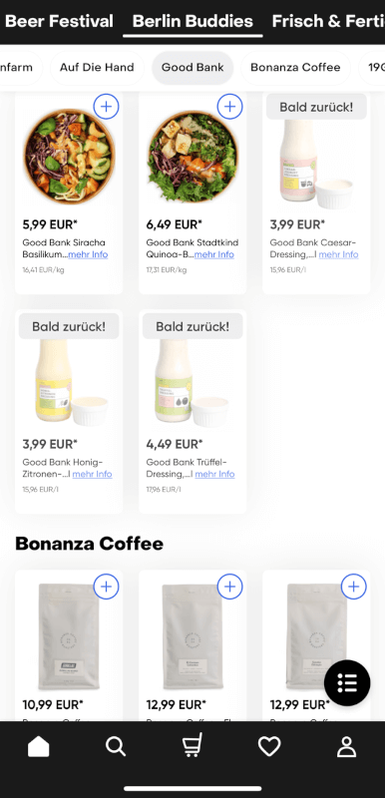The width and height of the screenshot is (385, 798).
Task: Open search via magnifier icon
Action: coord(116,746)
